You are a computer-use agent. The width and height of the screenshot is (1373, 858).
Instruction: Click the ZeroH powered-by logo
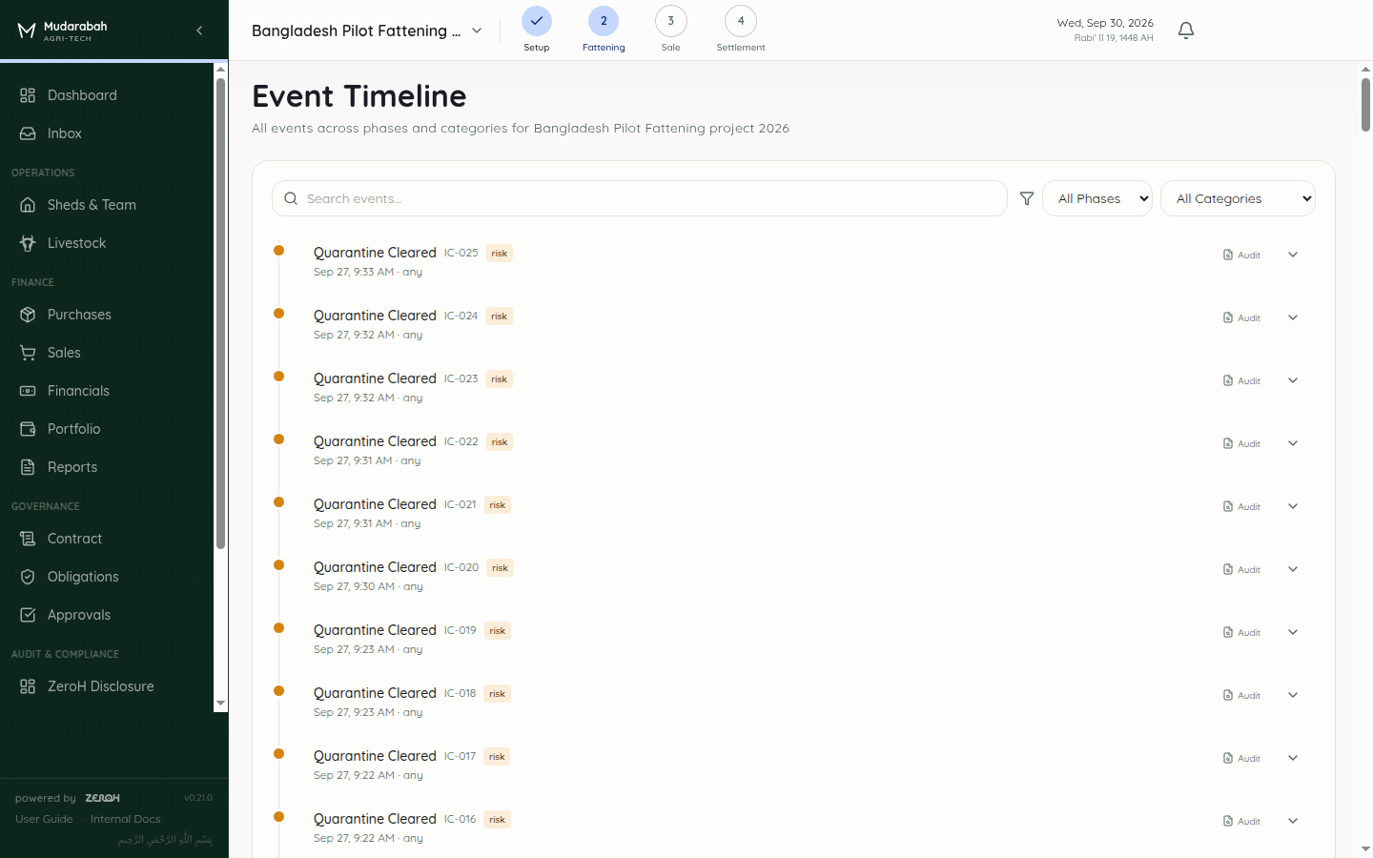click(102, 798)
